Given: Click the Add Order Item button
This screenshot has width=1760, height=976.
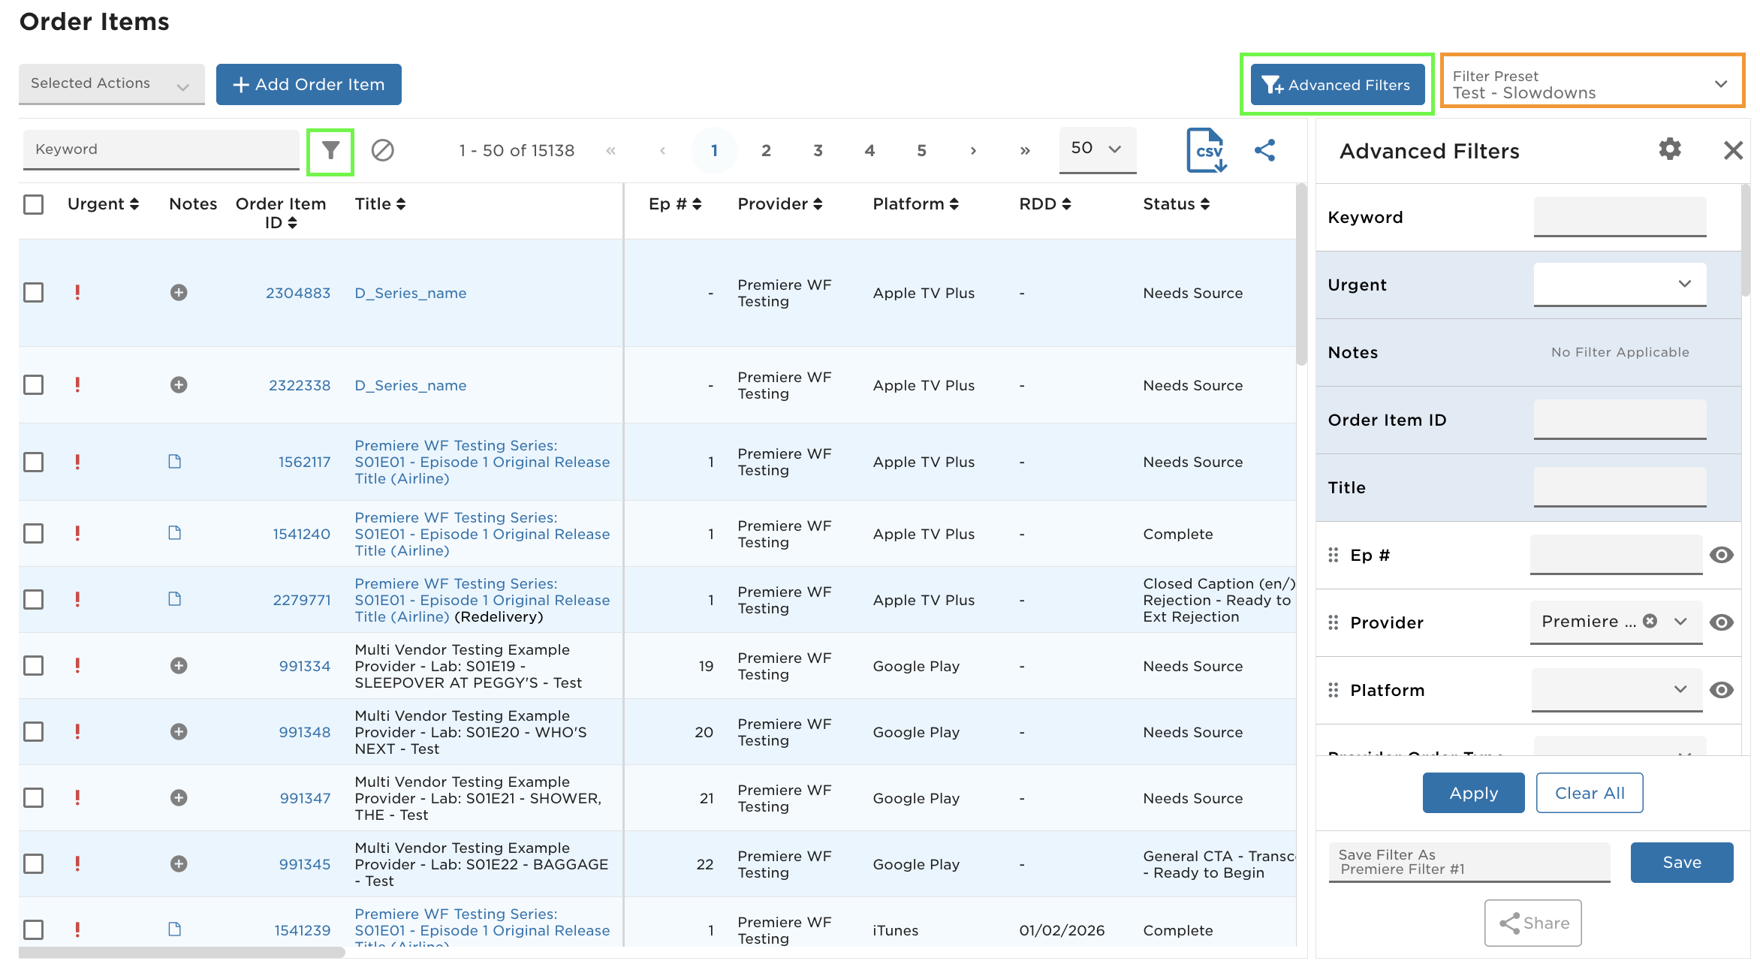Looking at the screenshot, I should [309, 84].
